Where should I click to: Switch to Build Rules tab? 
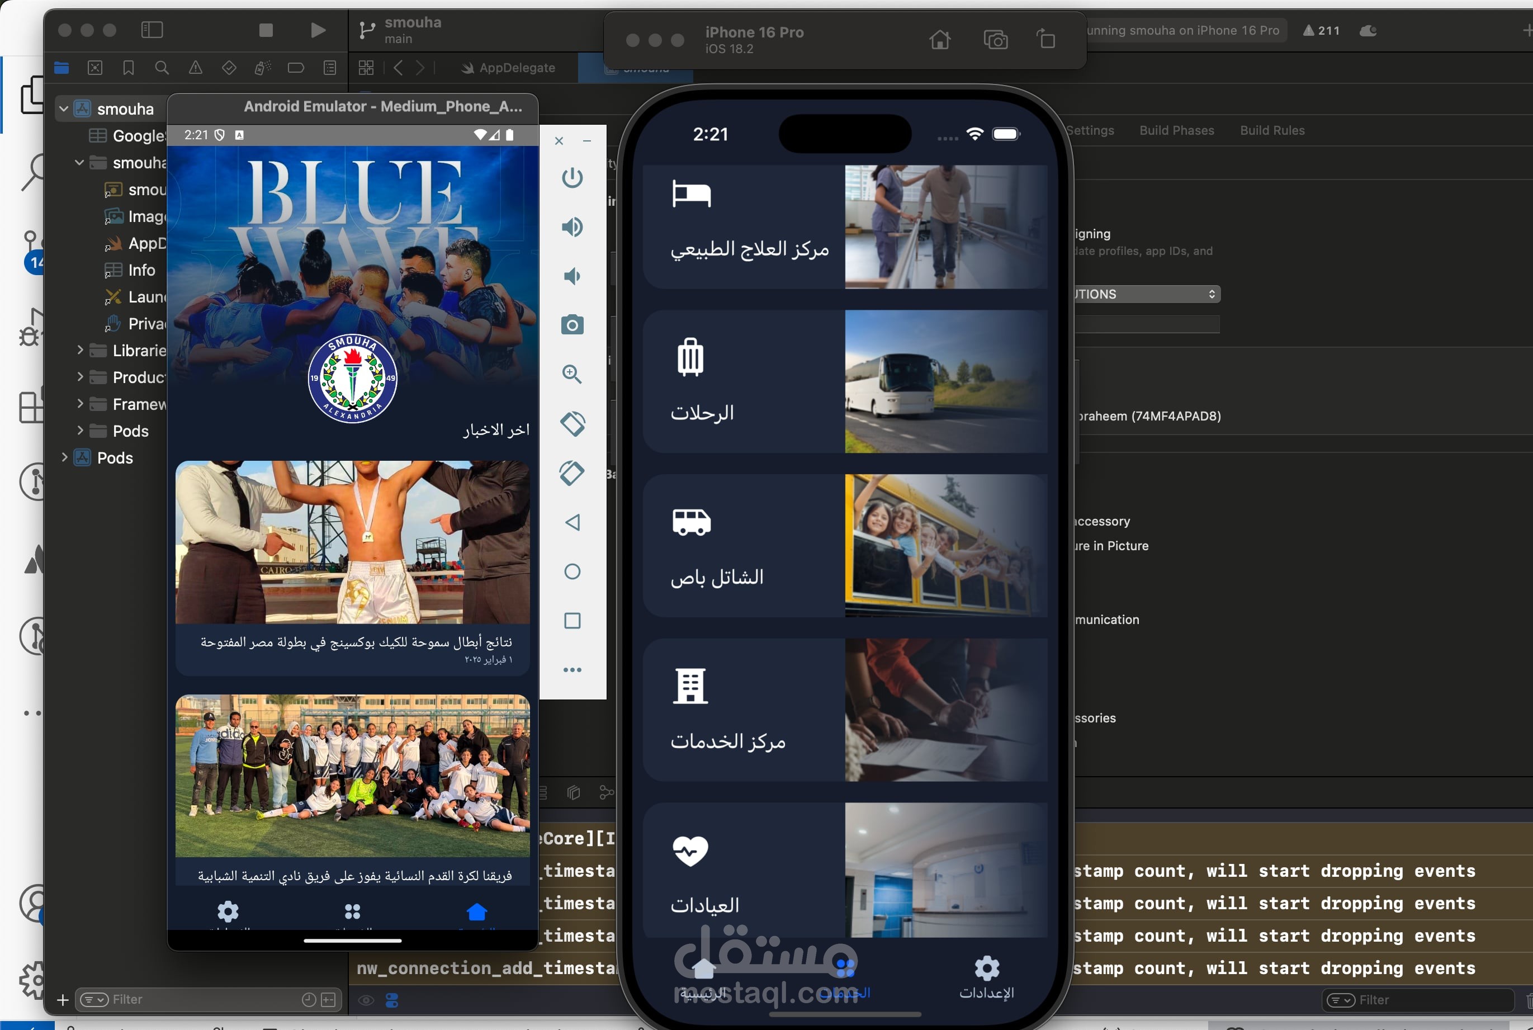coord(1271,130)
